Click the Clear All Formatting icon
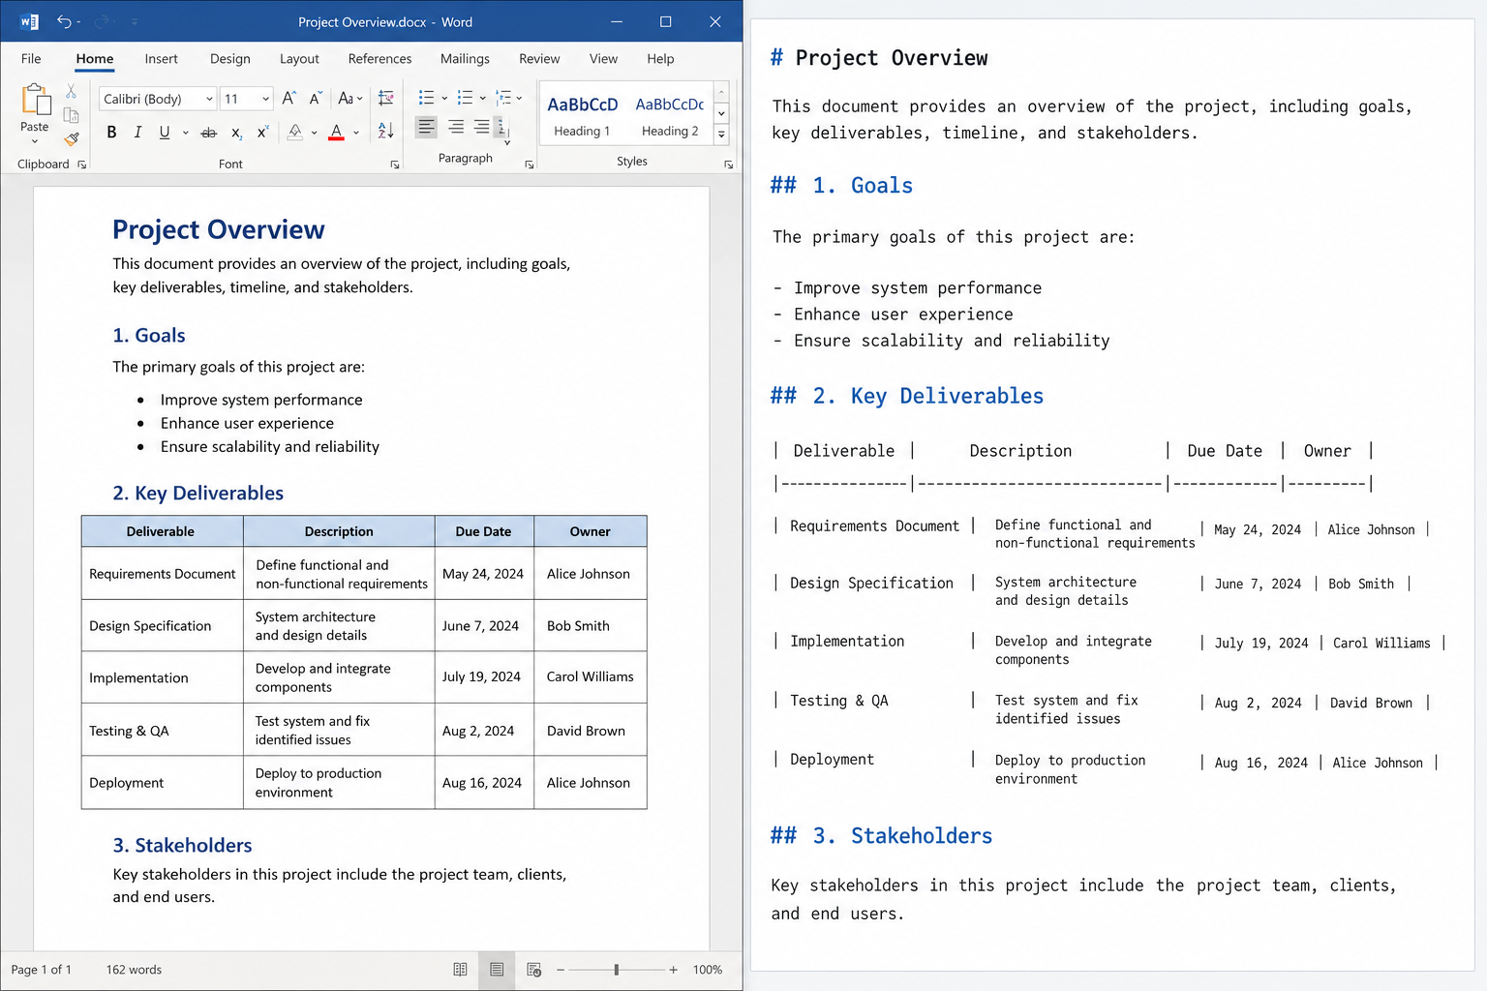 point(385,99)
